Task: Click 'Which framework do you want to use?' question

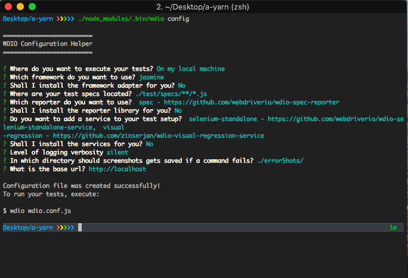Action: [73, 78]
